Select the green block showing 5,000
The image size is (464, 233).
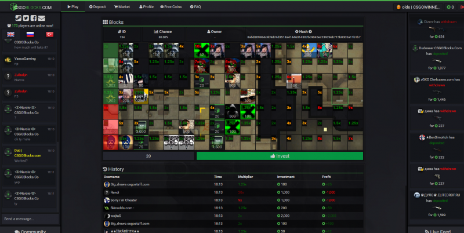click(x=110, y=65)
